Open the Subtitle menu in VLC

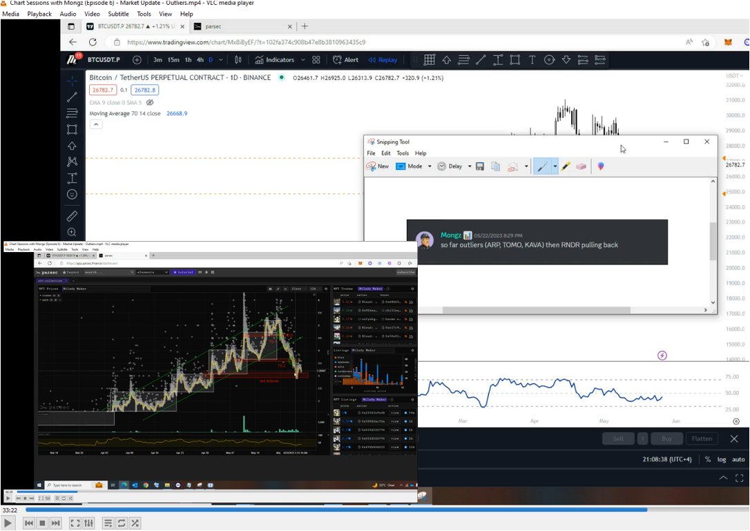[x=118, y=14]
